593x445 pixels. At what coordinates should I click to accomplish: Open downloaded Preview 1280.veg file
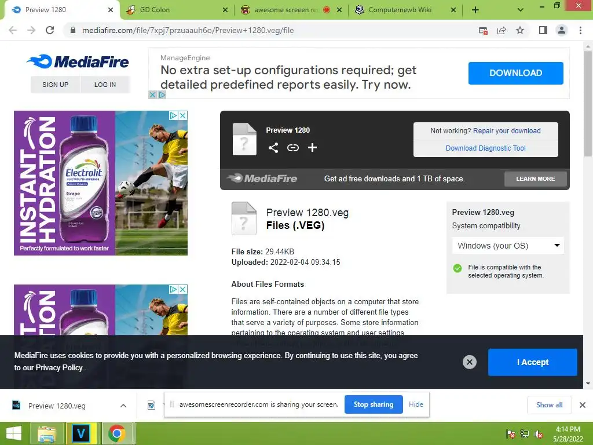[x=57, y=406]
